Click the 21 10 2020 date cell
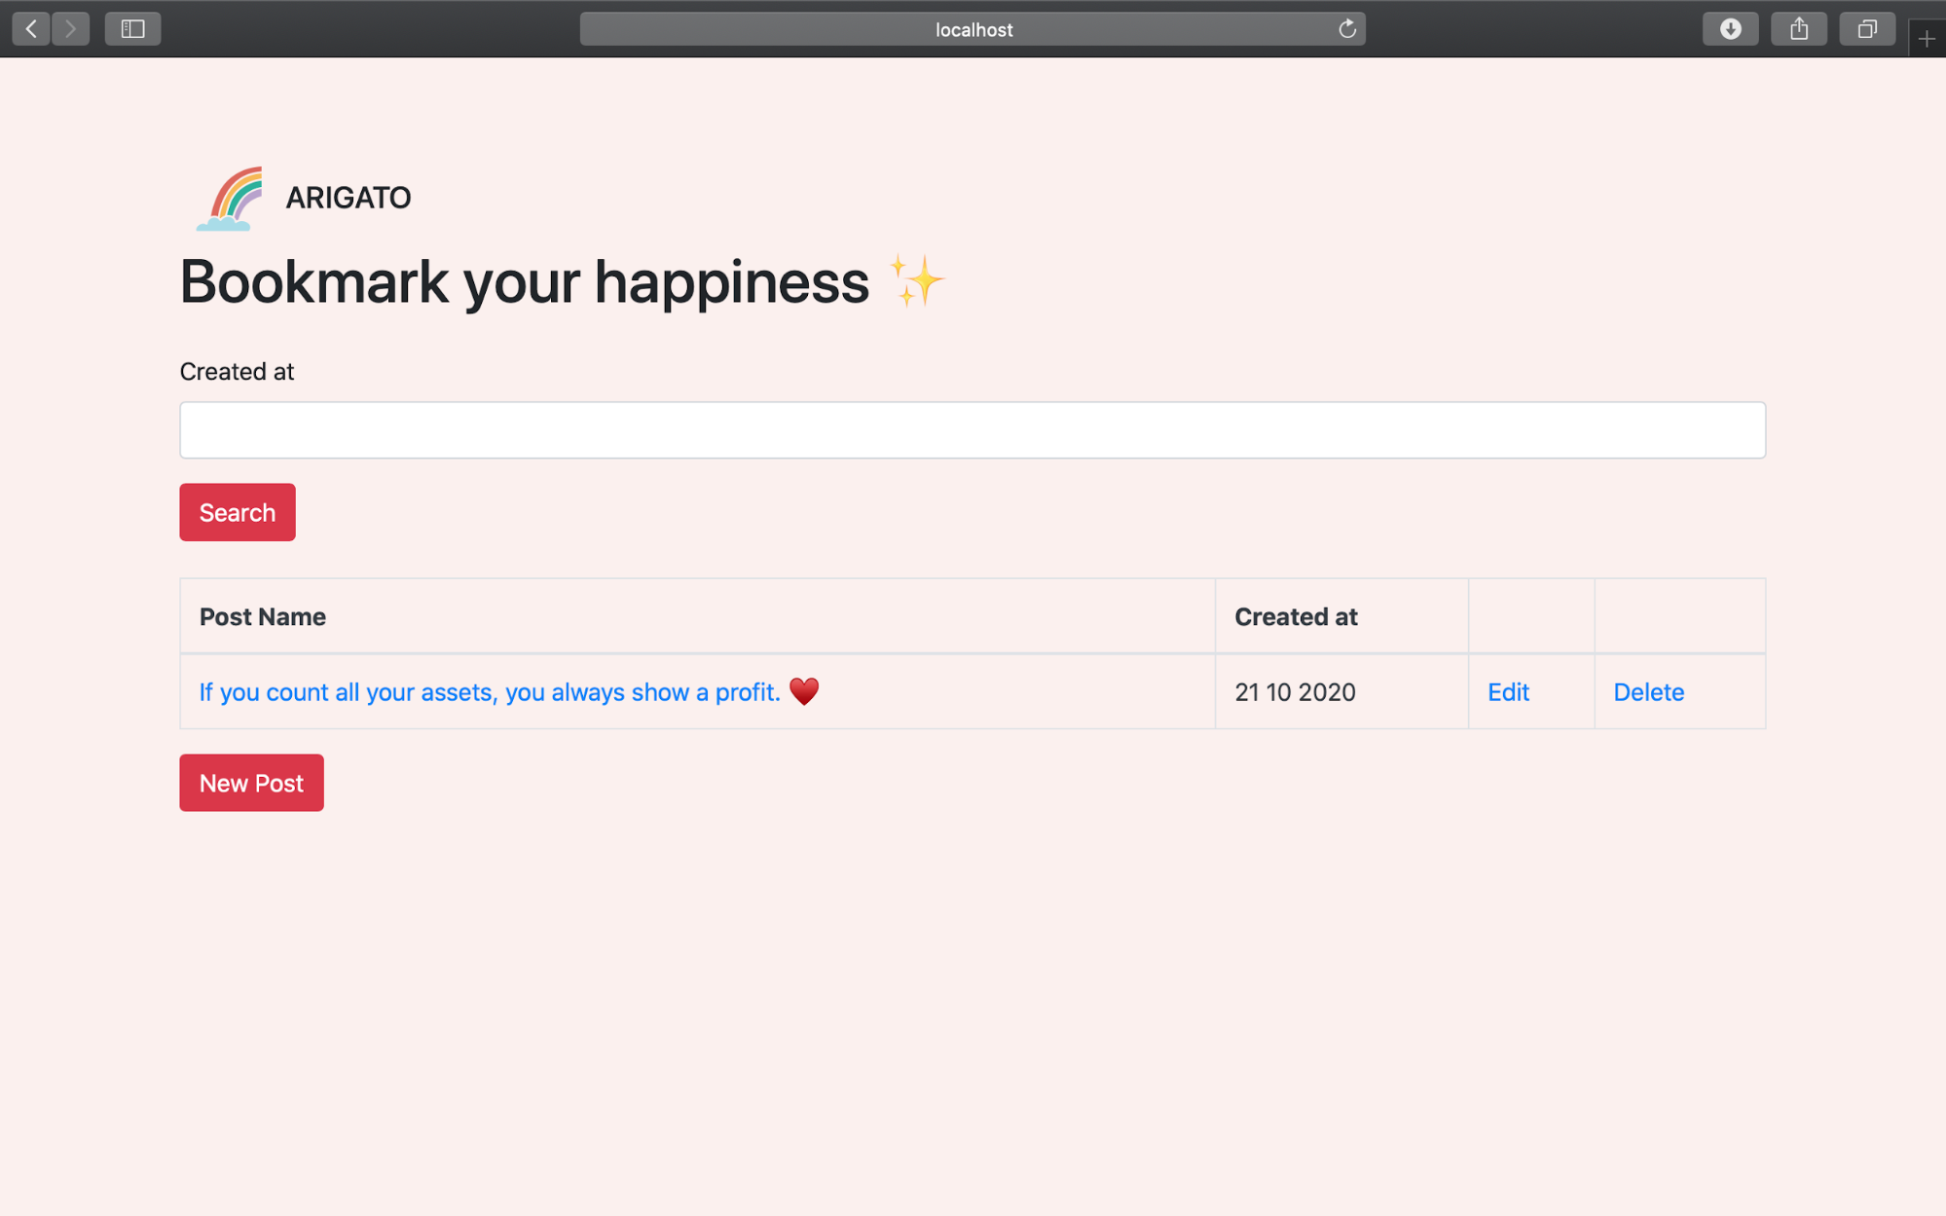The width and height of the screenshot is (1946, 1216). coord(1295,692)
